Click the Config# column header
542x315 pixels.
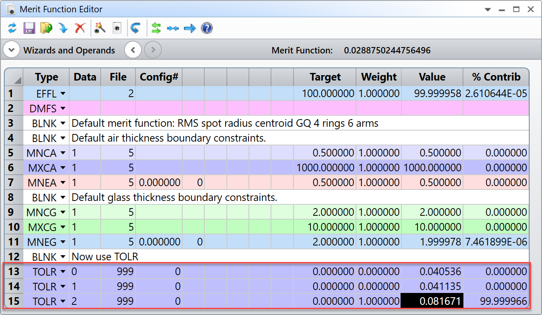159,77
